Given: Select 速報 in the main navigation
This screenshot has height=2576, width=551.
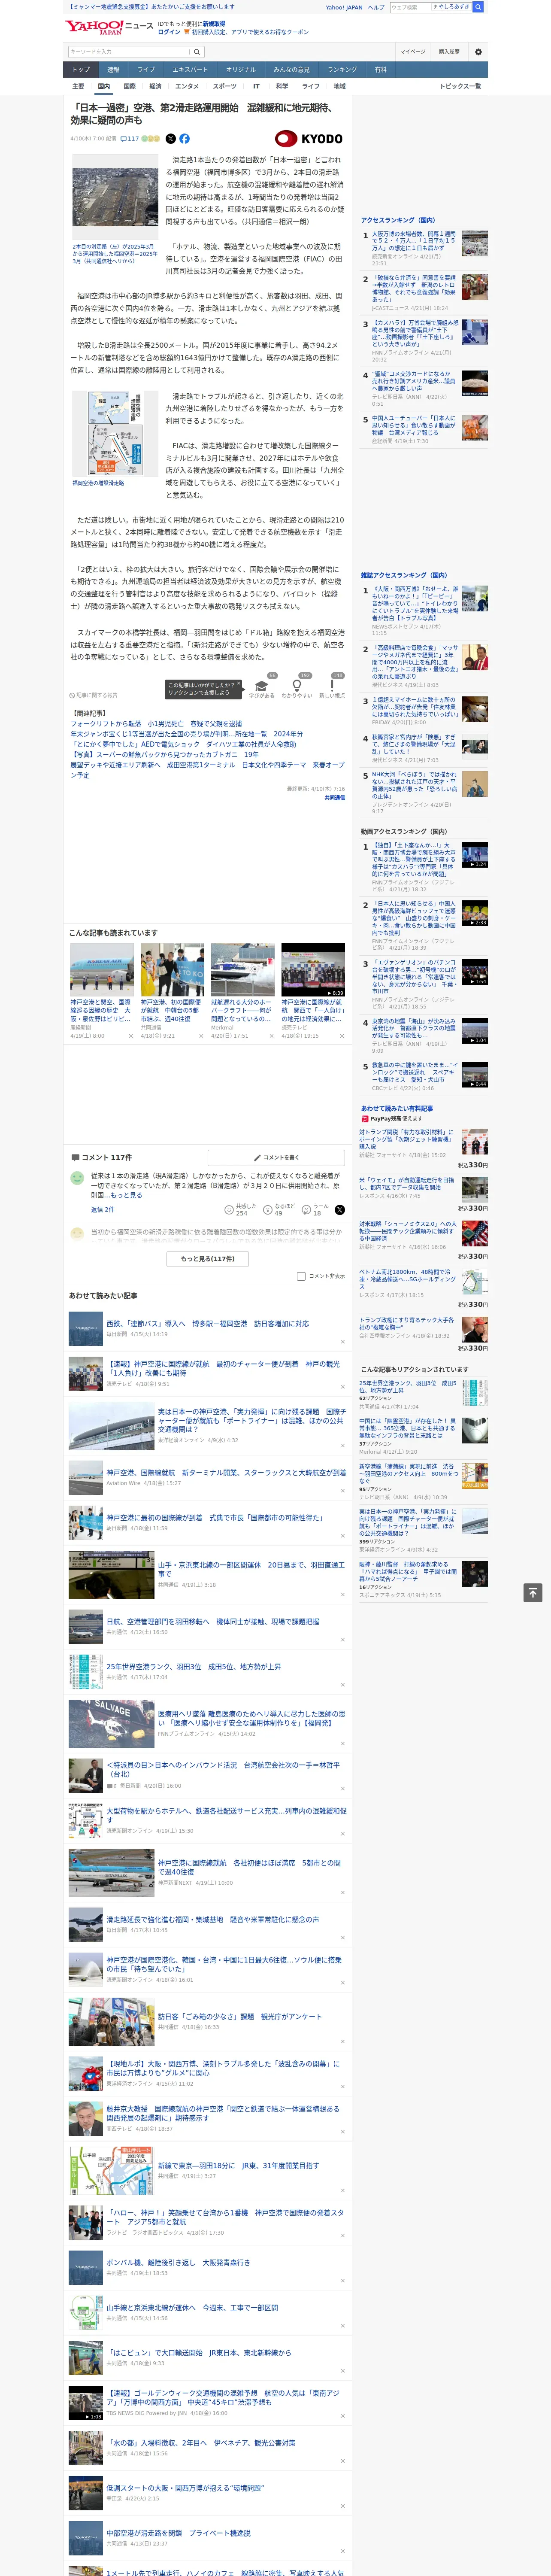Looking at the screenshot, I should pyautogui.click(x=113, y=70).
